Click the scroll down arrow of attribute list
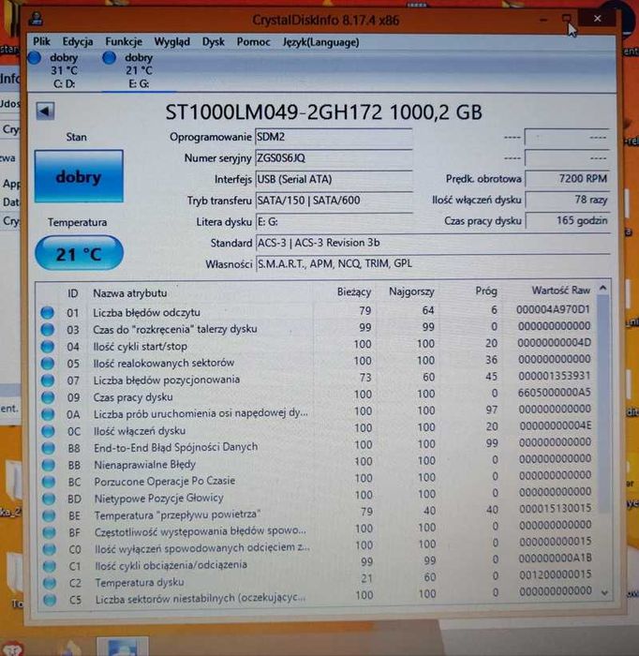The width and height of the screenshot is (639, 656). point(604,593)
